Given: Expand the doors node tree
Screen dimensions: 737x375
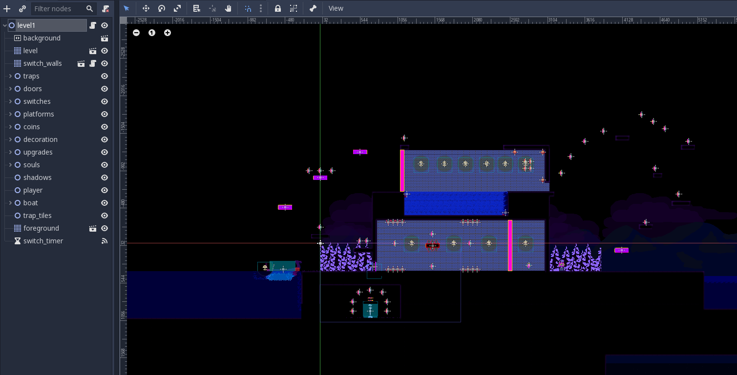Looking at the screenshot, I should click(10, 89).
